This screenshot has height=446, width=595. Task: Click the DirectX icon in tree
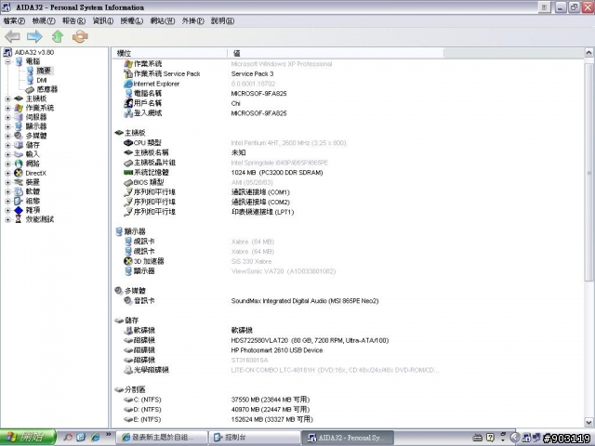point(19,173)
